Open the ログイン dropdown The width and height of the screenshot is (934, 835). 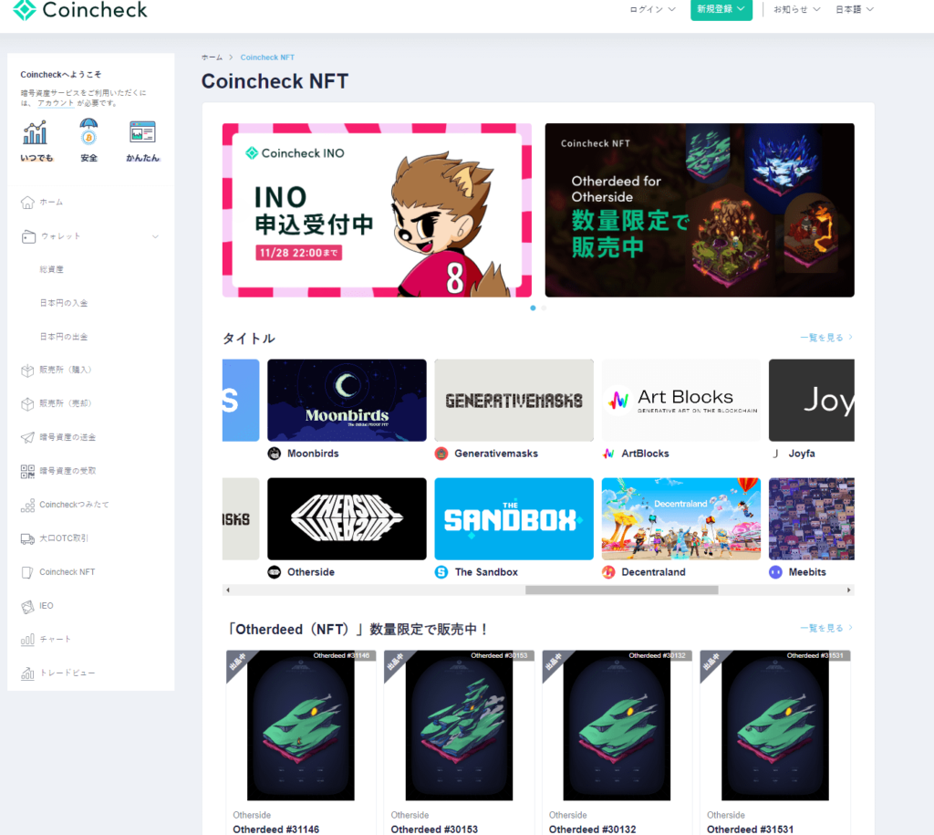tap(653, 9)
